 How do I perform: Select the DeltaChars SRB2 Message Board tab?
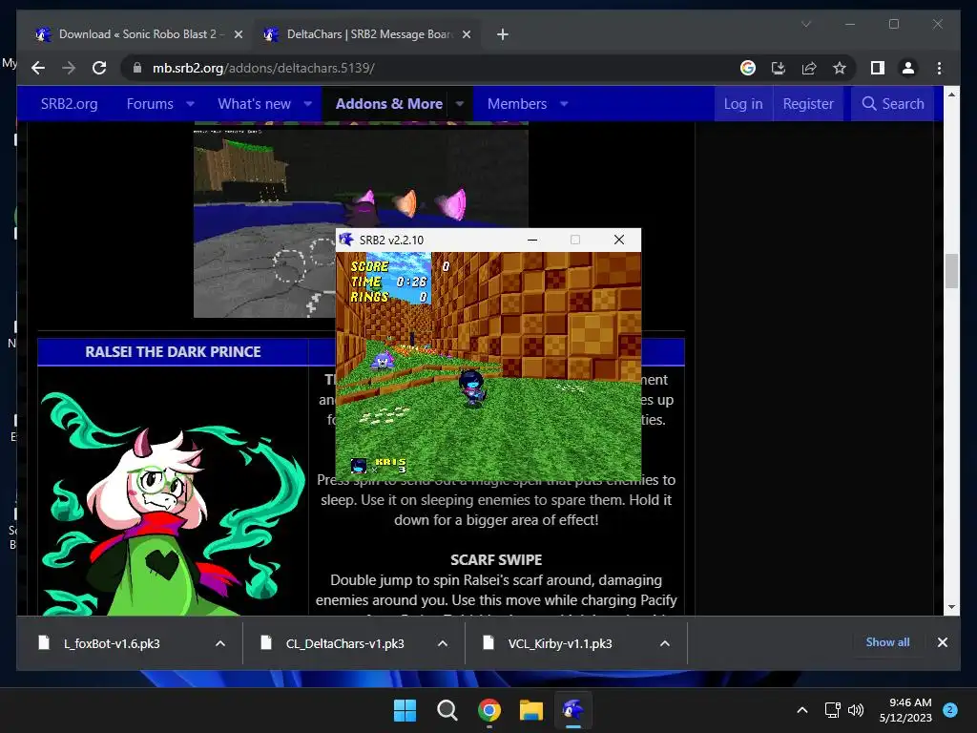pos(369,34)
